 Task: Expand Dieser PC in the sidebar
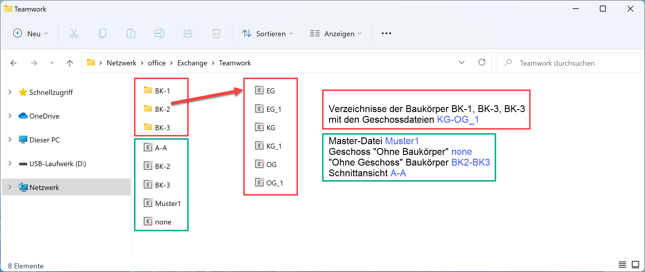pyautogui.click(x=10, y=140)
